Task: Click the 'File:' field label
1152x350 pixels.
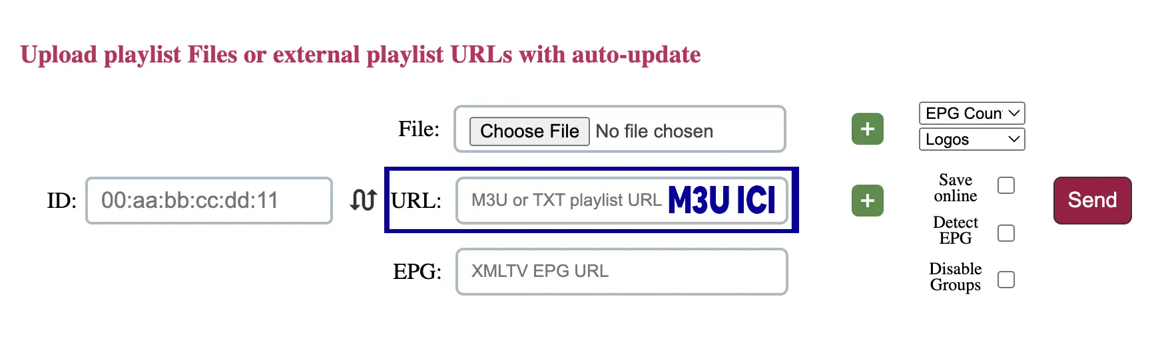Action: [418, 129]
